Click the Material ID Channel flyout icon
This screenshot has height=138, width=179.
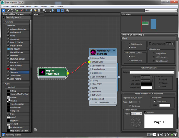[x=44, y=10]
